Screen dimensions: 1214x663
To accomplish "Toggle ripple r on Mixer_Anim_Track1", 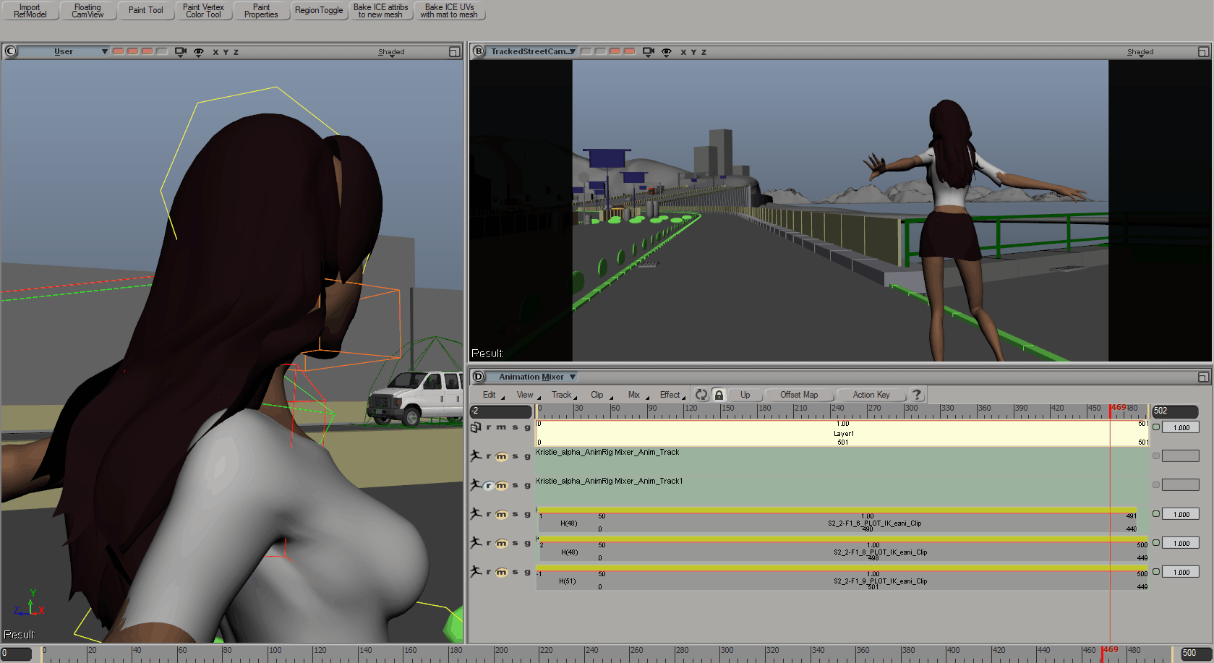I will click(x=489, y=485).
